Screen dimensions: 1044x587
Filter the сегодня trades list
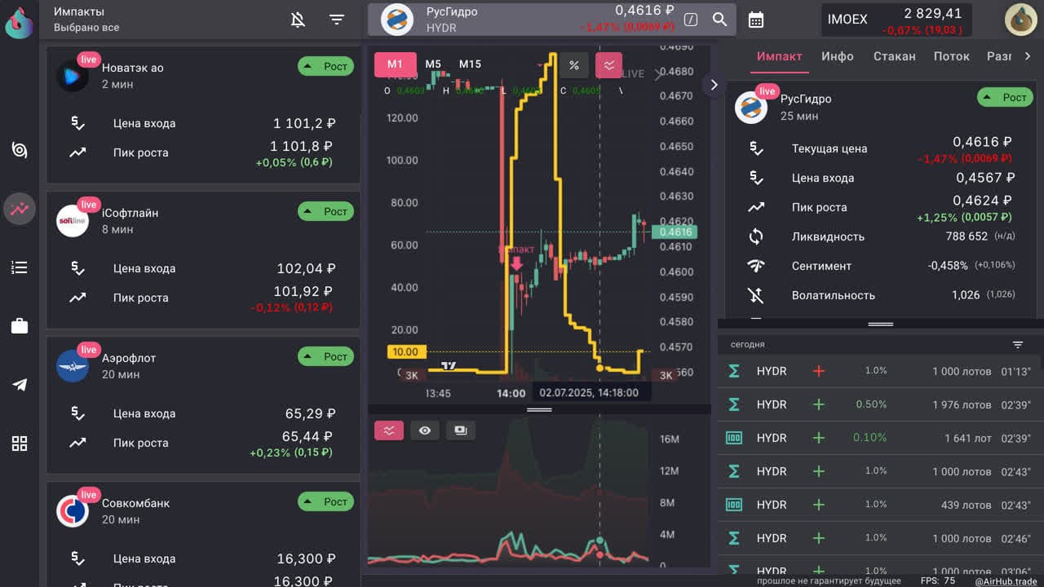pyautogui.click(x=1017, y=345)
